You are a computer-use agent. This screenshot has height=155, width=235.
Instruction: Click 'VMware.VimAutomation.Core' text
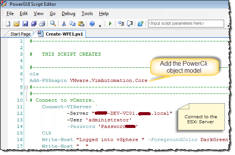(109, 80)
